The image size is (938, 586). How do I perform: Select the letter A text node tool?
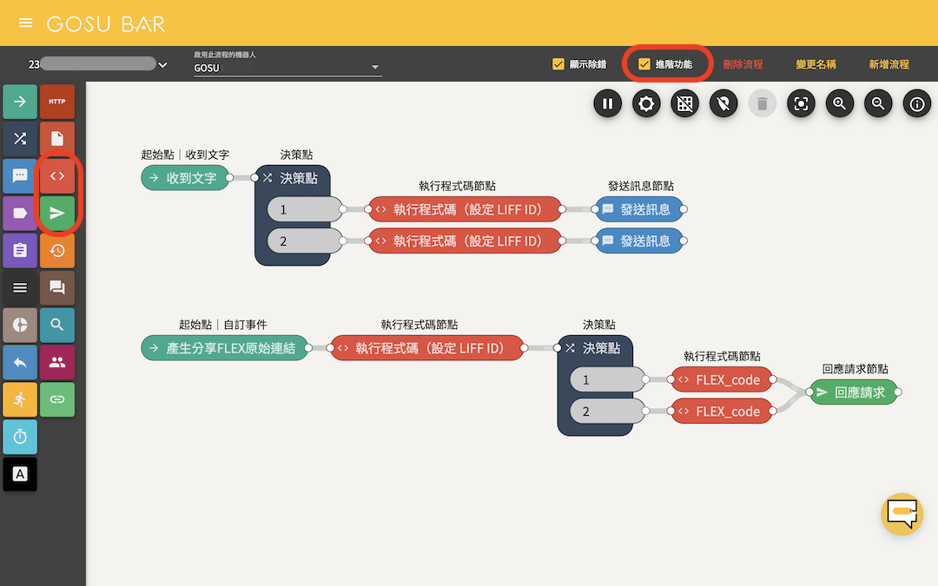(x=20, y=474)
